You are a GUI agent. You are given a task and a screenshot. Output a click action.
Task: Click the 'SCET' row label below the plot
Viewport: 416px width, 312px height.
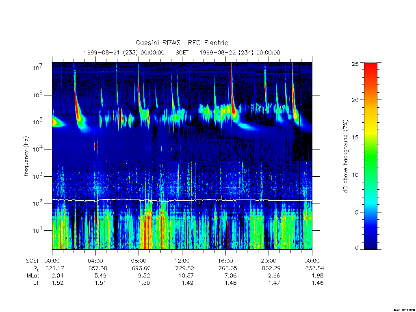point(32,261)
